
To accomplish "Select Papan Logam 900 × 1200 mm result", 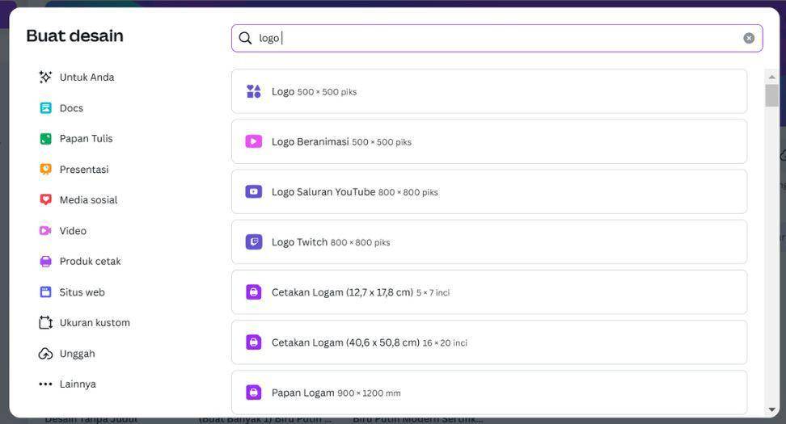I will [x=489, y=393].
